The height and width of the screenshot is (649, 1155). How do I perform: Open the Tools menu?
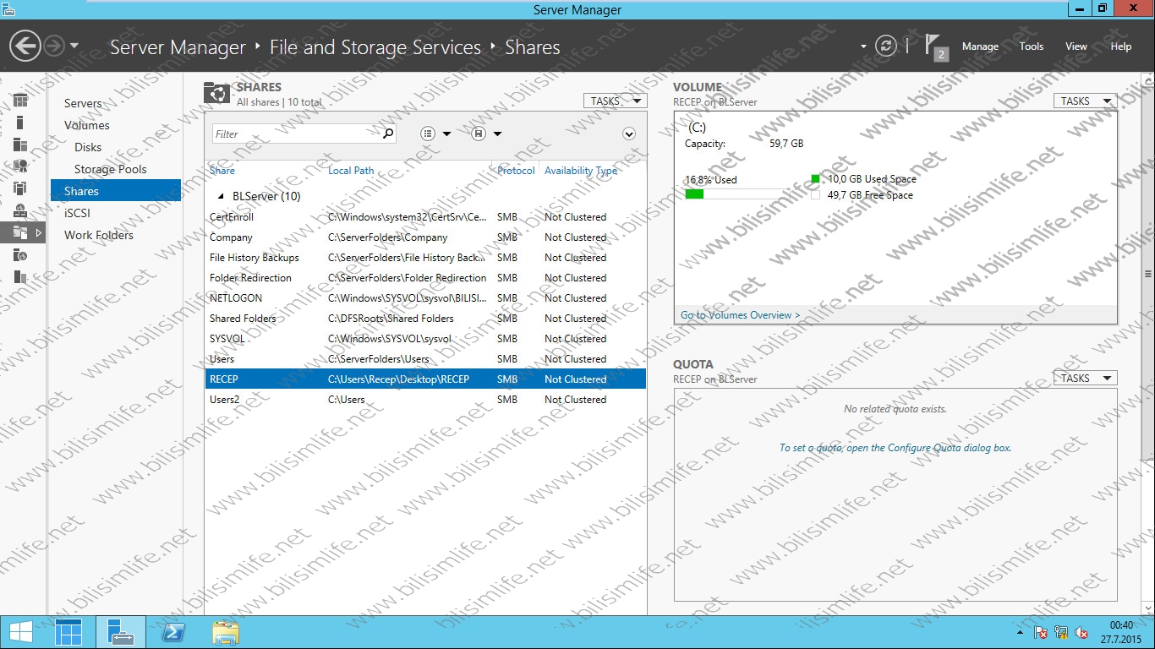[x=1032, y=46]
